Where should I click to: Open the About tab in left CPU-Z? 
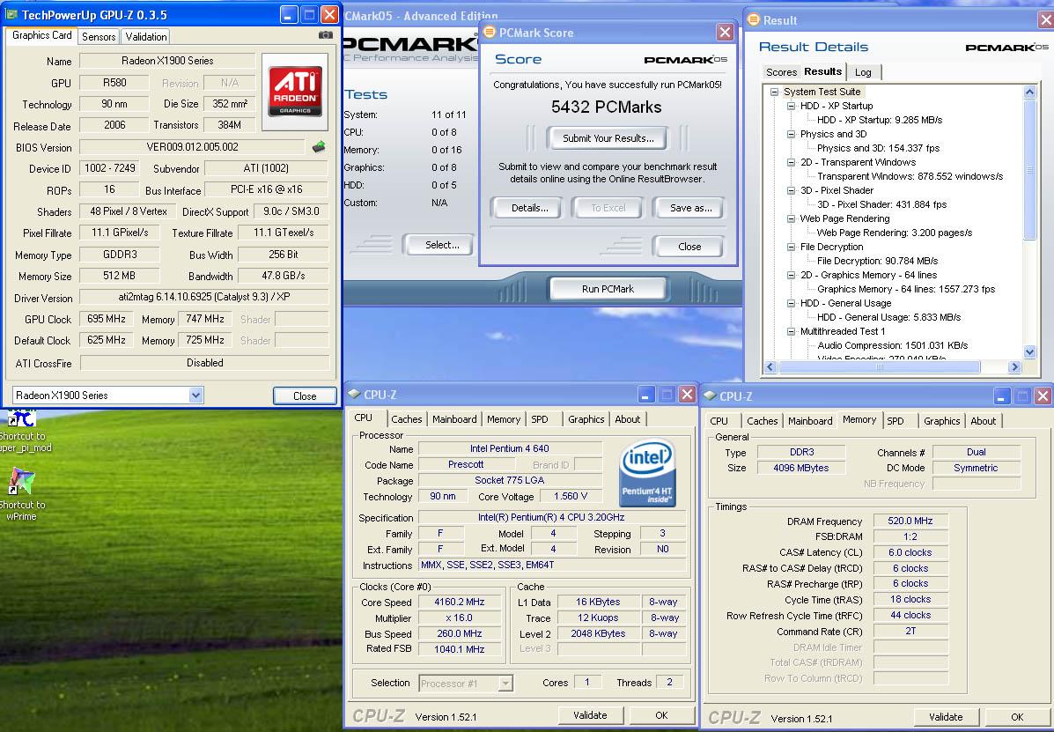pyautogui.click(x=628, y=418)
